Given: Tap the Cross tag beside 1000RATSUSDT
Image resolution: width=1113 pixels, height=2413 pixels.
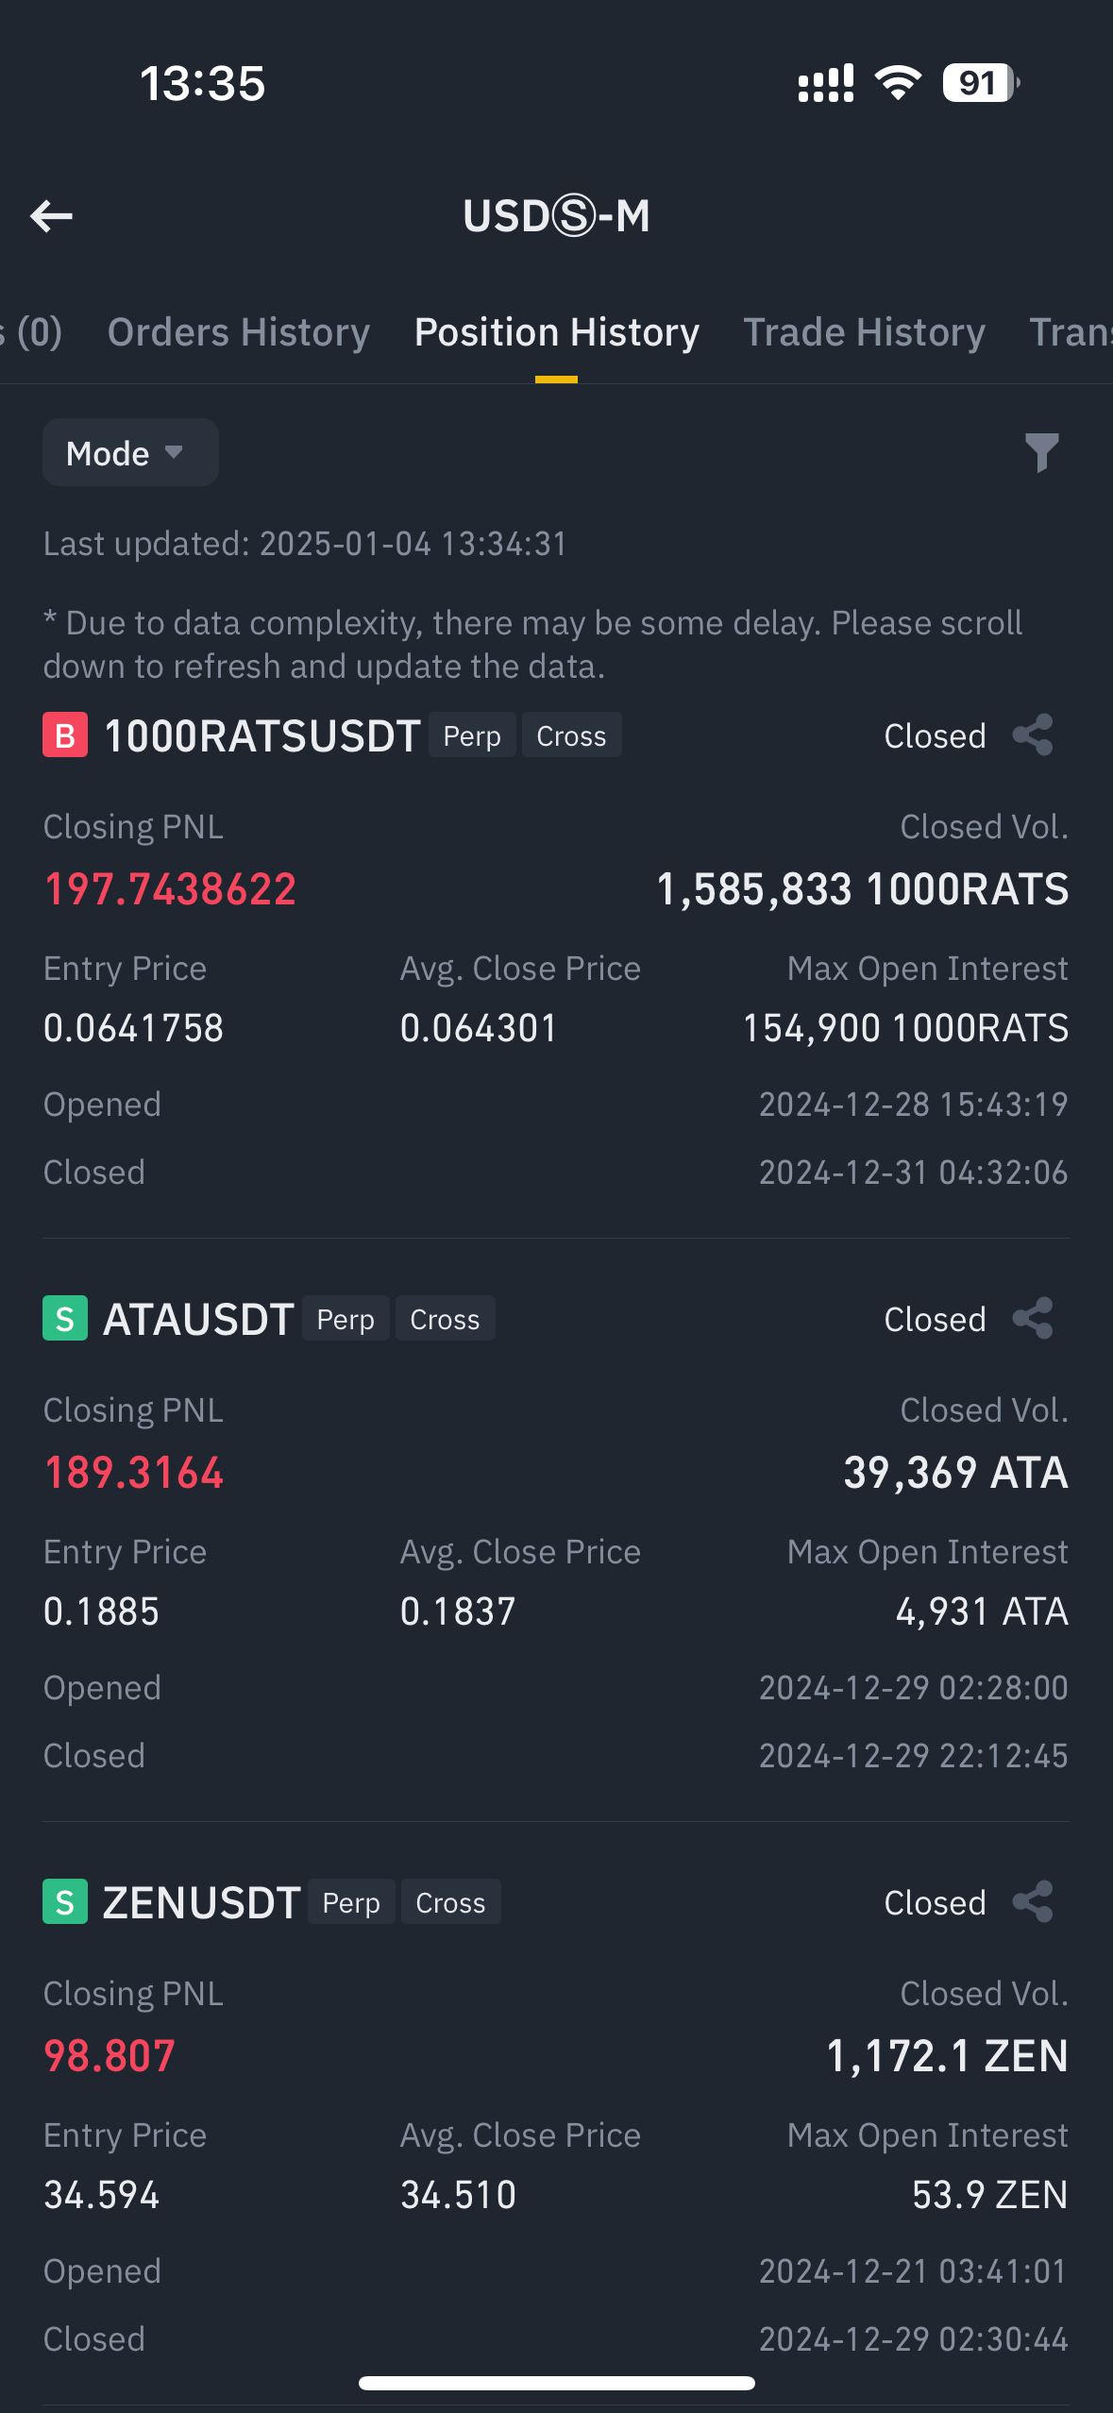Looking at the screenshot, I should click(571, 736).
